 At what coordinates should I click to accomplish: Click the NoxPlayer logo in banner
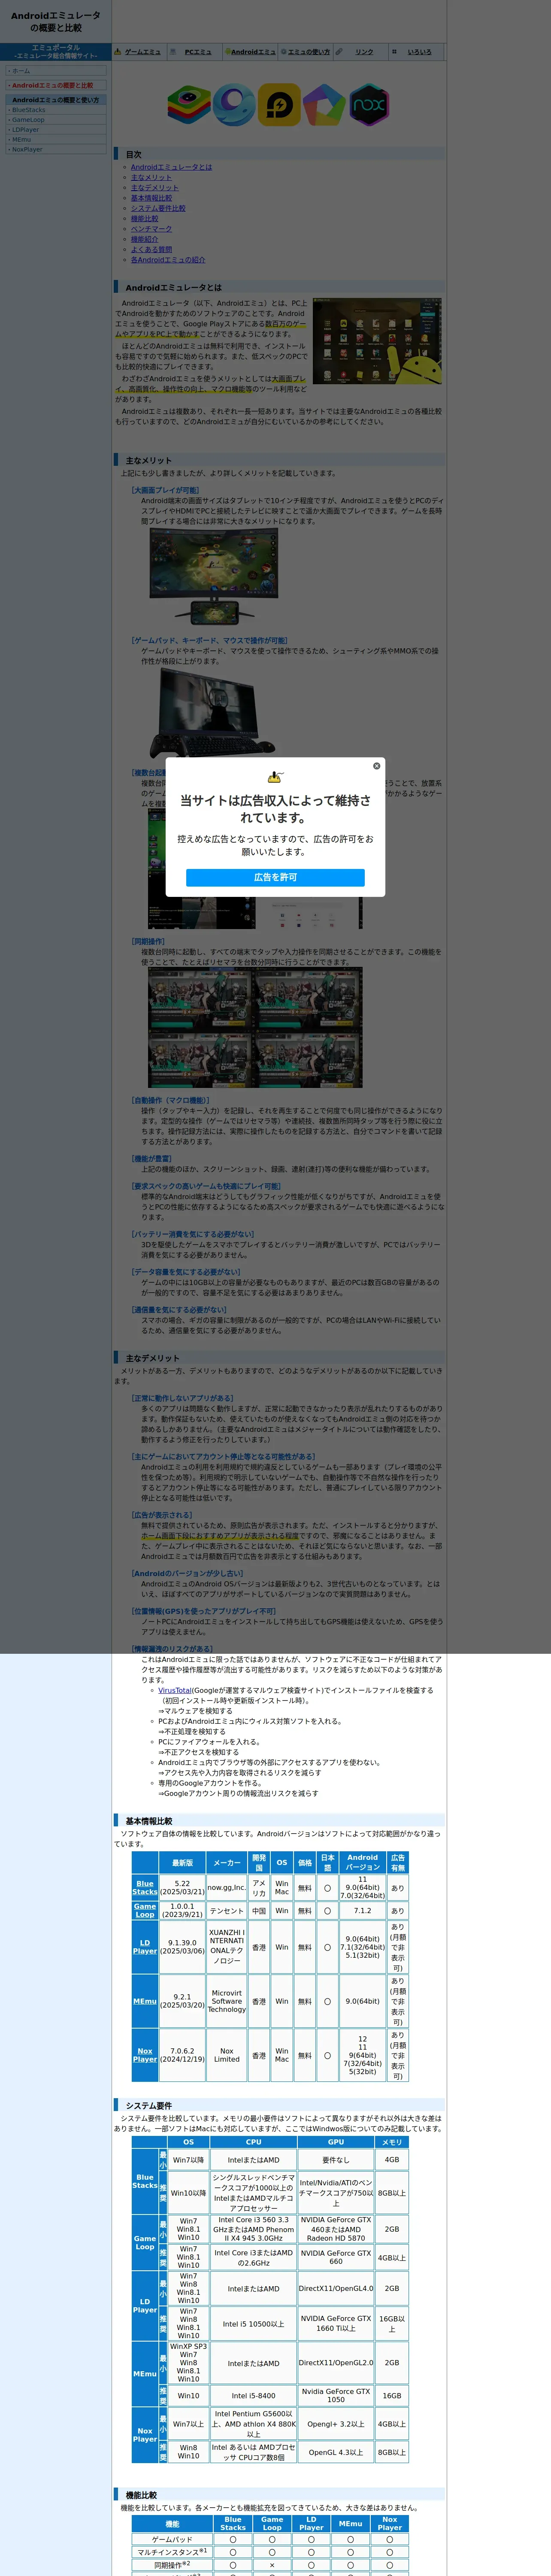pyautogui.click(x=369, y=105)
